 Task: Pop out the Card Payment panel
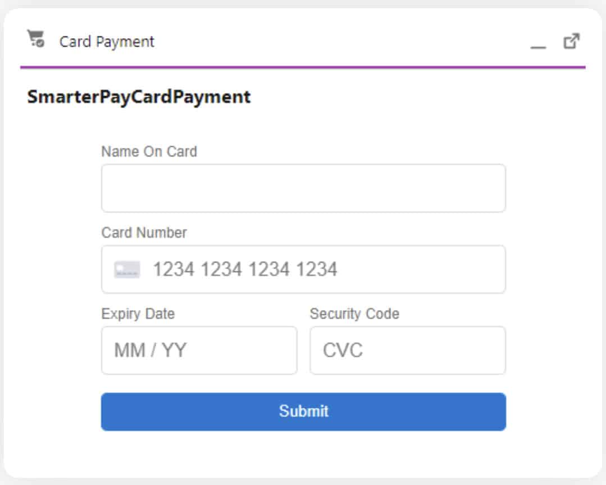[x=571, y=41]
